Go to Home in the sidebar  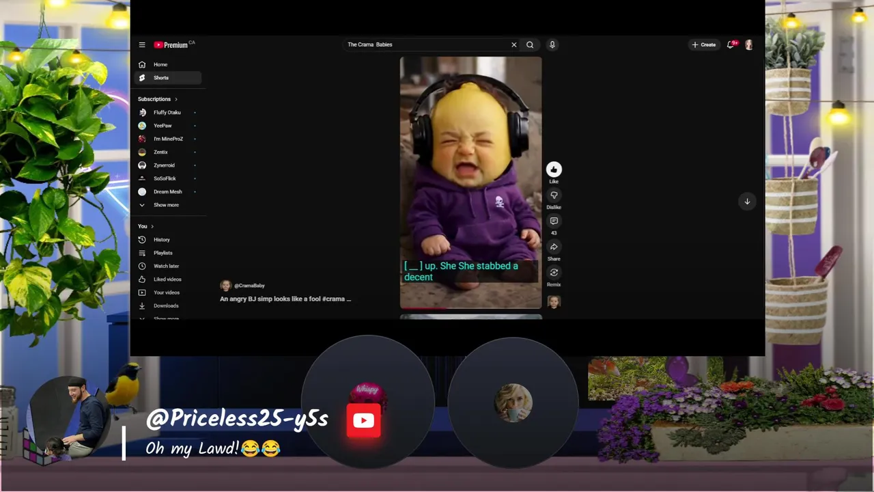167,64
